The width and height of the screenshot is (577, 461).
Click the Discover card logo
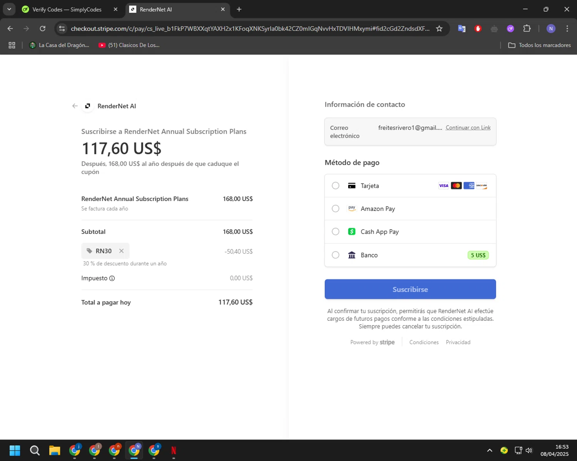pos(482,186)
